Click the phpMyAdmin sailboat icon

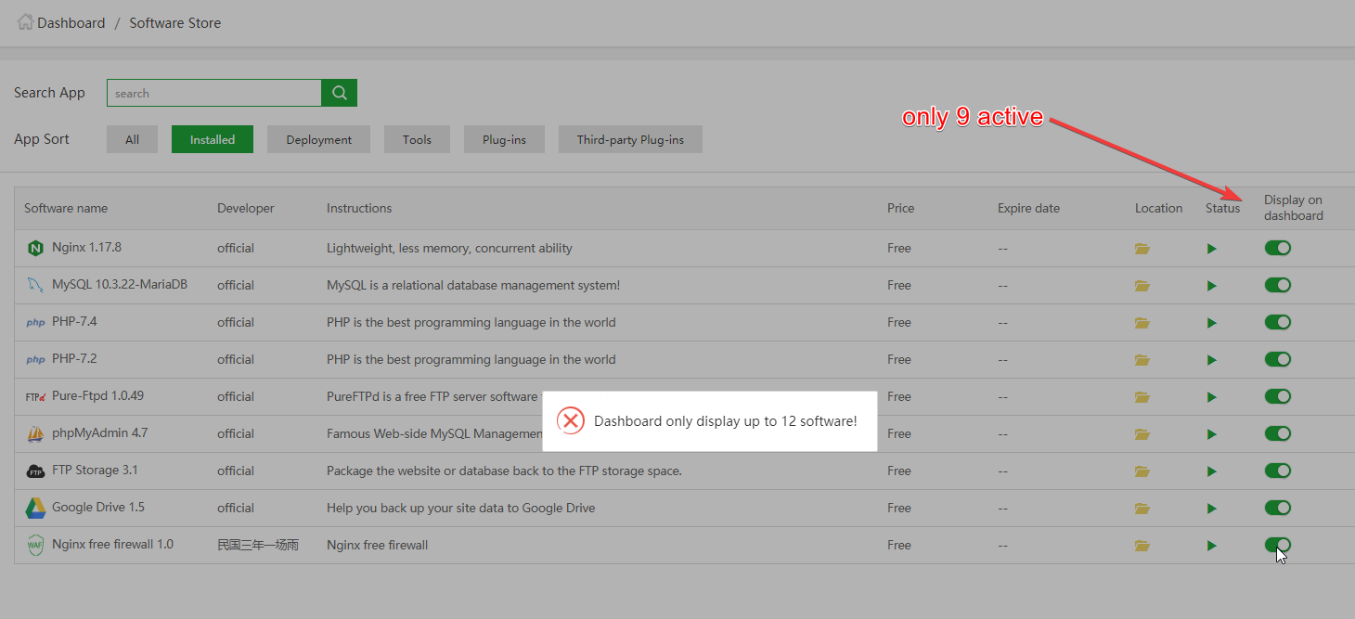coord(35,433)
